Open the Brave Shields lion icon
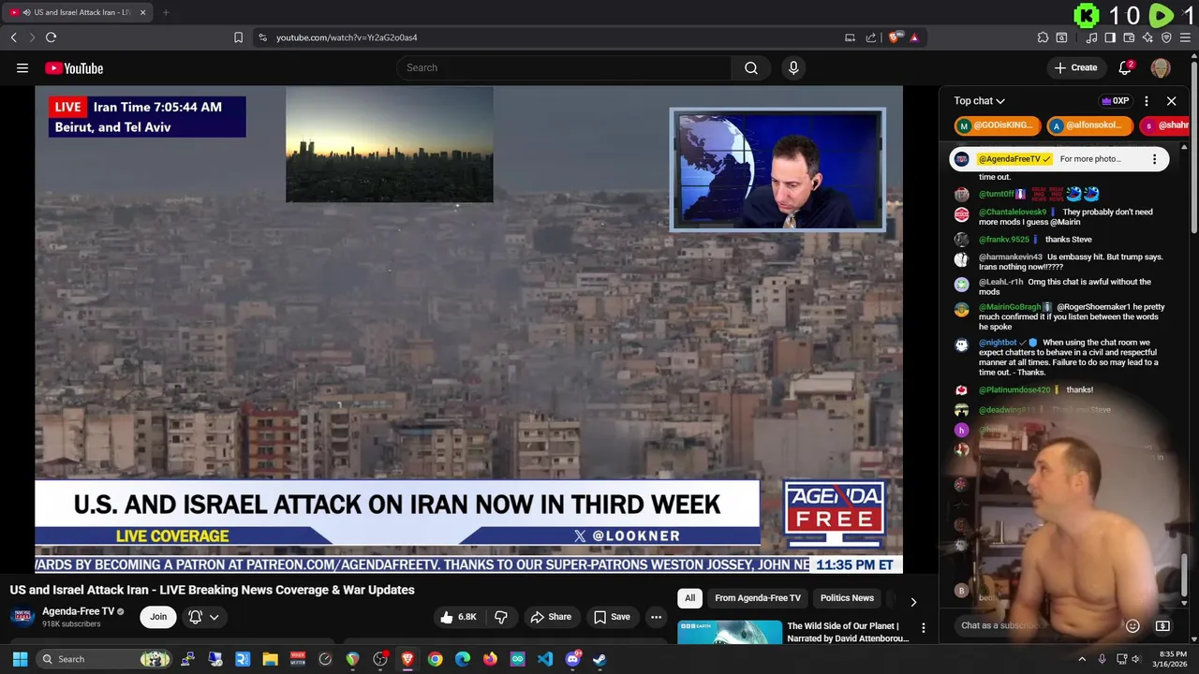The height and width of the screenshot is (674, 1199). point(896,37)
